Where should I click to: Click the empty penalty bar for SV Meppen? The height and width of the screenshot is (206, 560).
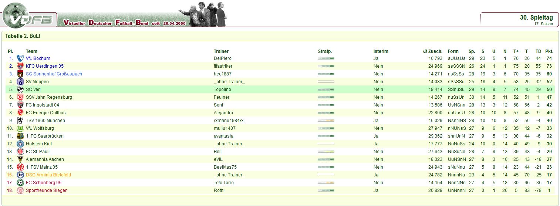click(326, 82)
